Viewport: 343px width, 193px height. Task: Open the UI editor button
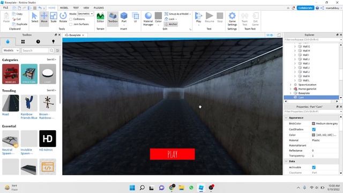tap(136, 18)
